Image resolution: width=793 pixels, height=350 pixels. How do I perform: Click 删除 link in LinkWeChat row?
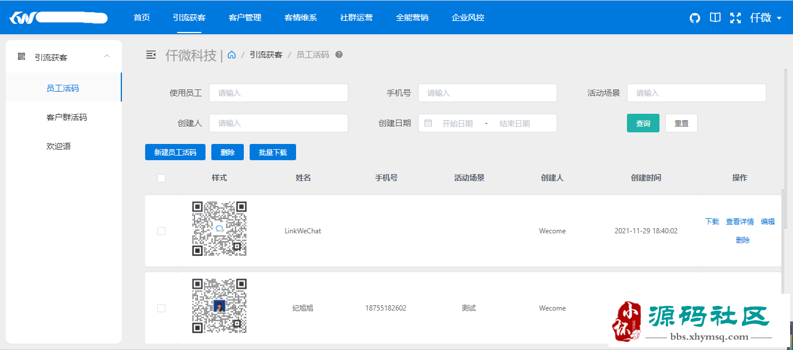tap(742, 240)
